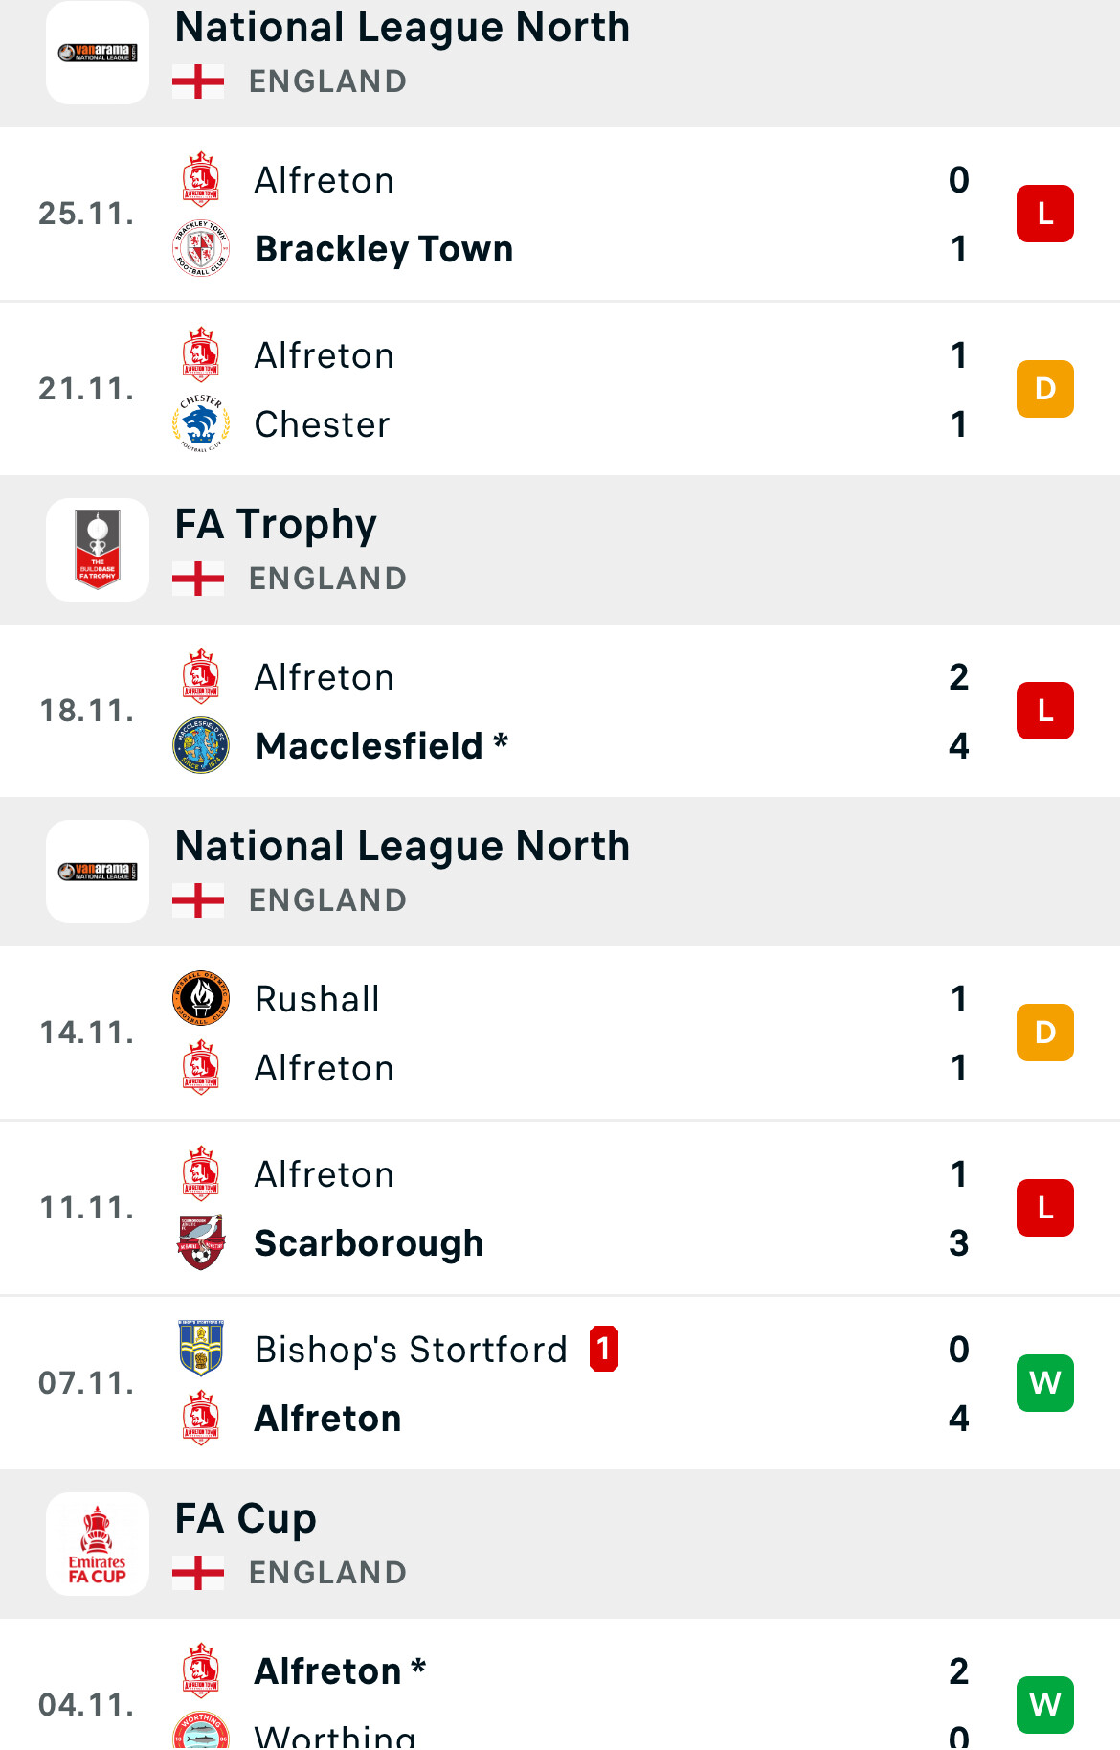Tap the D badge on Chester match
Viewport: 1120px width, 1750px height.
pyautogui.click(x=1045, y=389)
